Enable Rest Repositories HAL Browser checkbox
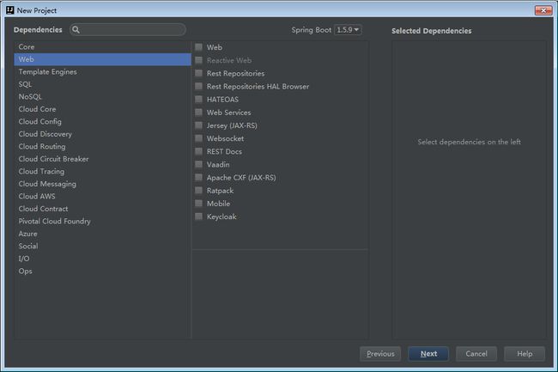Screen dimensions: 558x372 (199, 86)
